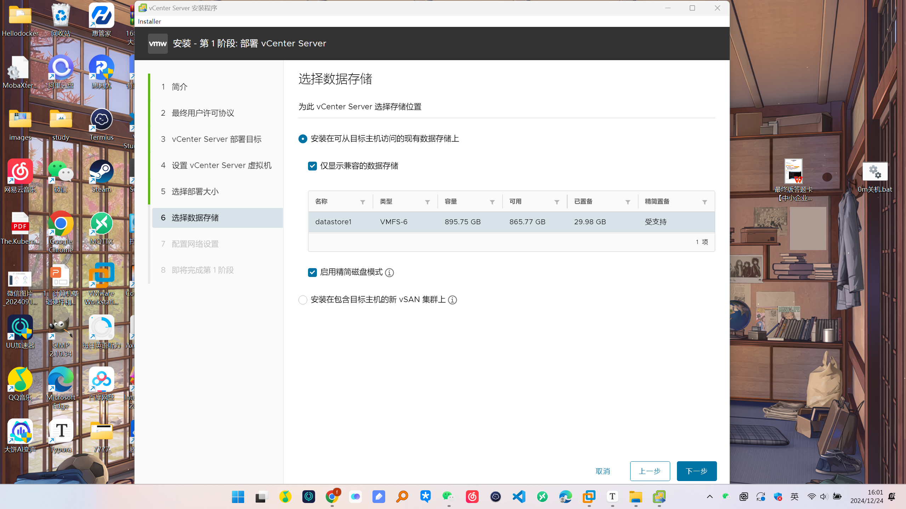
Task: Filter the 精简置备 column
Action: [705, 202]
